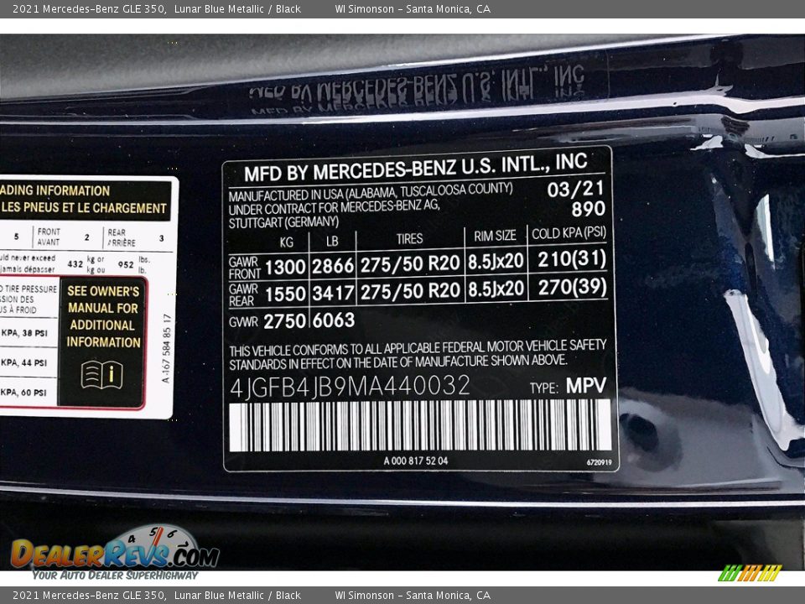Click the COLD KPA(PSI) column header
The height and width of the screenshot is (604, 805).
tap(569, 234)
